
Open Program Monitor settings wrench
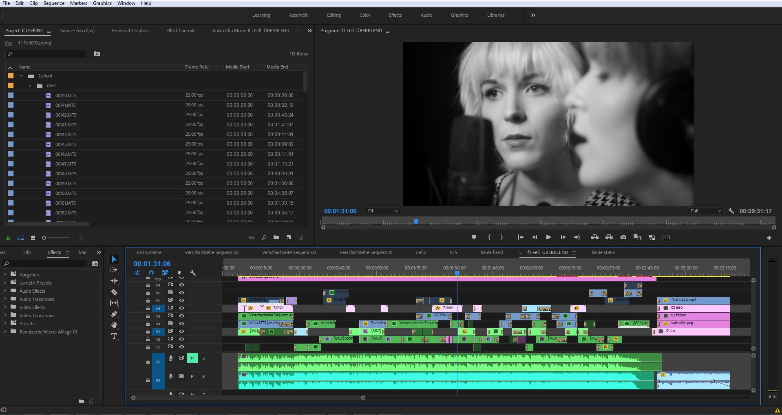pos(731,211)
